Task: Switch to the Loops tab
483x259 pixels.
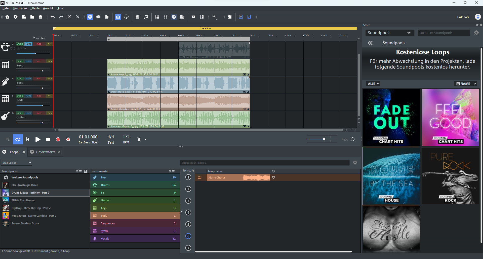Action: 14,152
